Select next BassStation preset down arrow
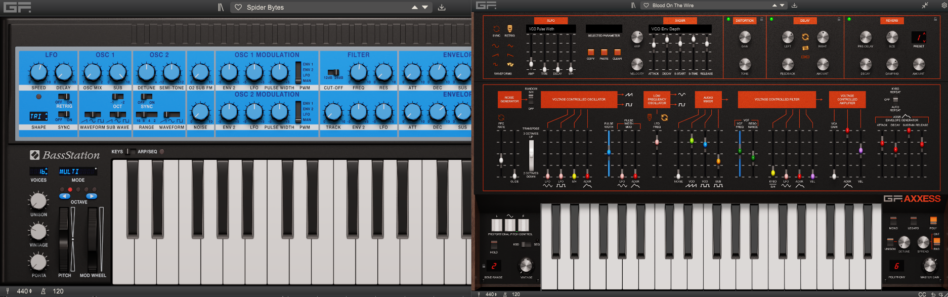The height and width of the screenshot is (297, 948). point(425,7)
